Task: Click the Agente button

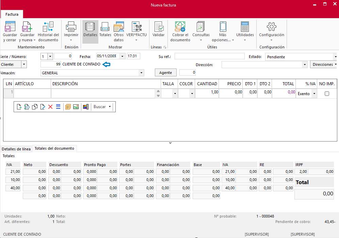Action: pyautogui.click(x=166, y=72)
